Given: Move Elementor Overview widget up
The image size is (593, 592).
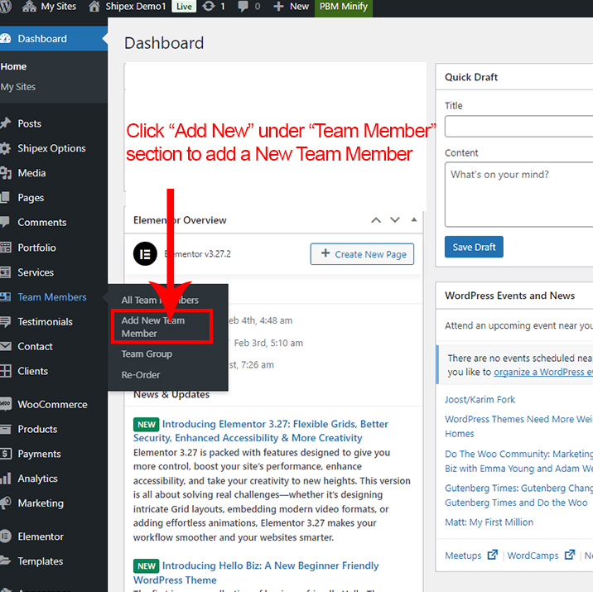Looking at the screenshot, I should tap(375, 220).
